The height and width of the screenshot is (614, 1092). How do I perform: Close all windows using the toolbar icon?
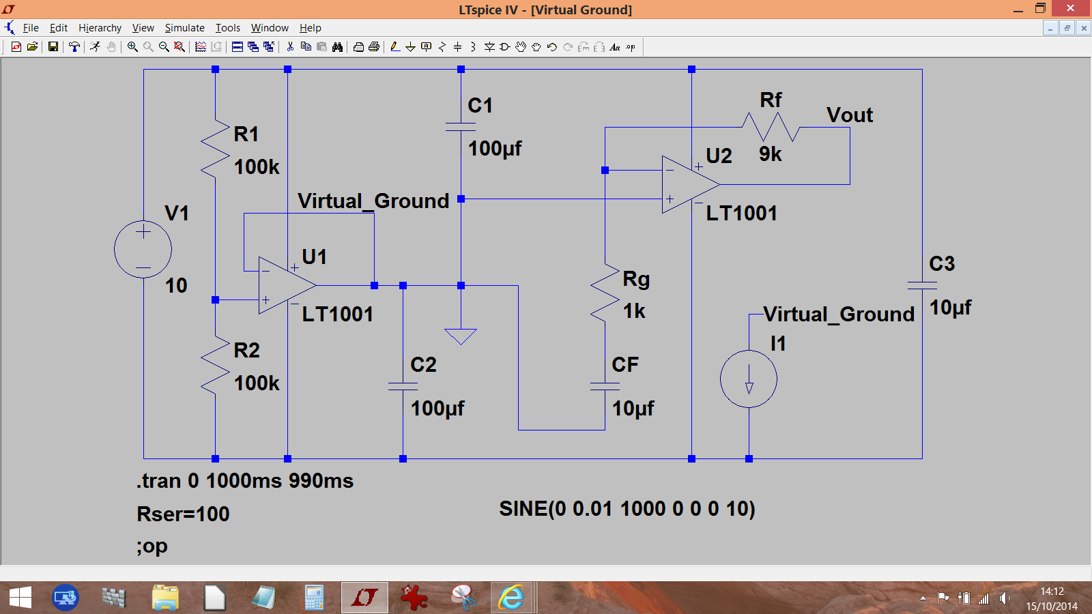pos(268,47)
